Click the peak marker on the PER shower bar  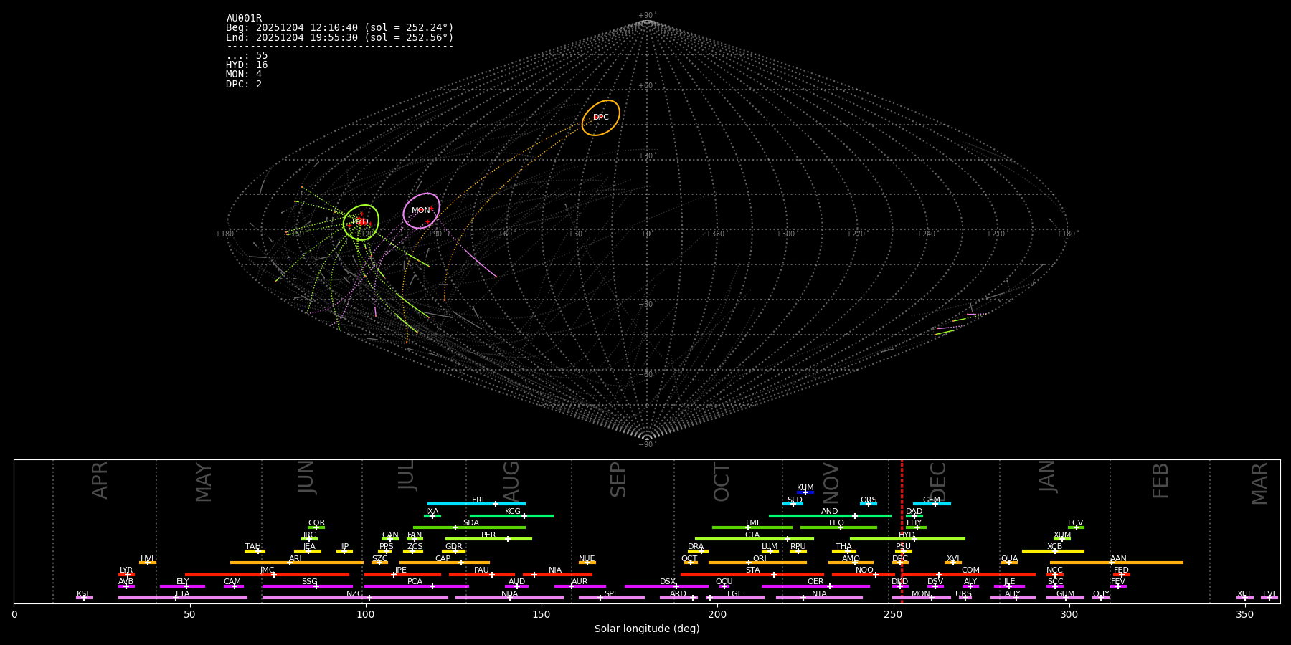pos(507,539)
